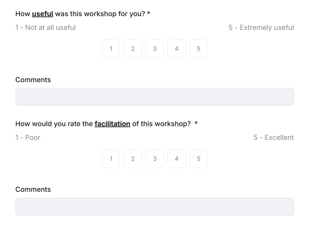Select rating 1 for workshop usefulness

pos(111,49)
